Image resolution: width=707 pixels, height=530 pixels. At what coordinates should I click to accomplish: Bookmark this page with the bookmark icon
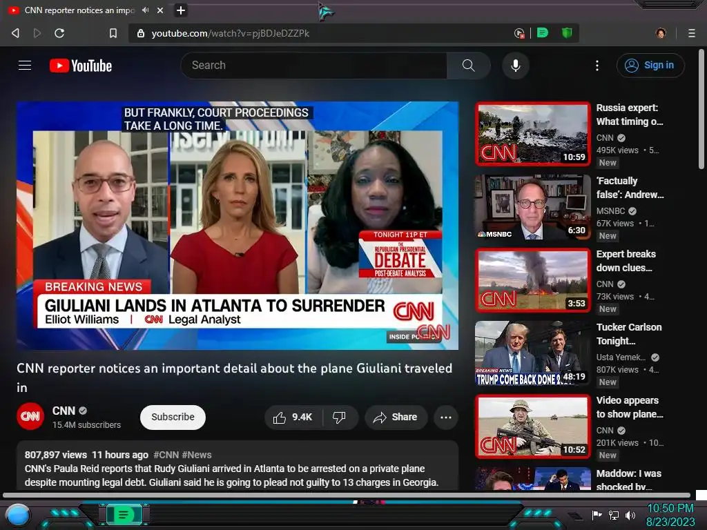(113, 33)
